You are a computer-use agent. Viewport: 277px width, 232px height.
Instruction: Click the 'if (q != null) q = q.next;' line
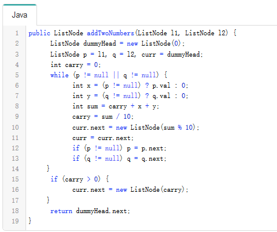119,158
